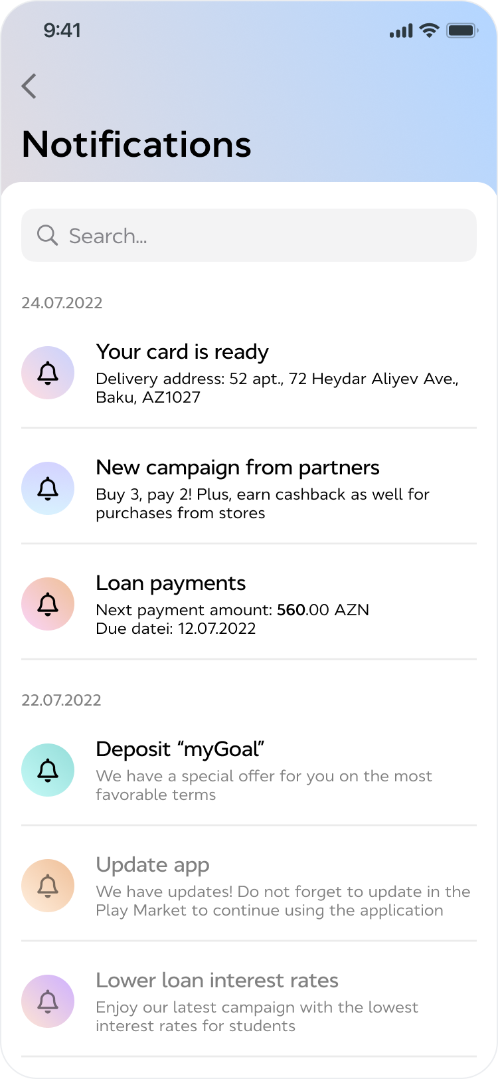The height and width of the screenshot is (1079, 498).
Task: Tap bell icon beside Your card is ready
Action: (48, 373)
